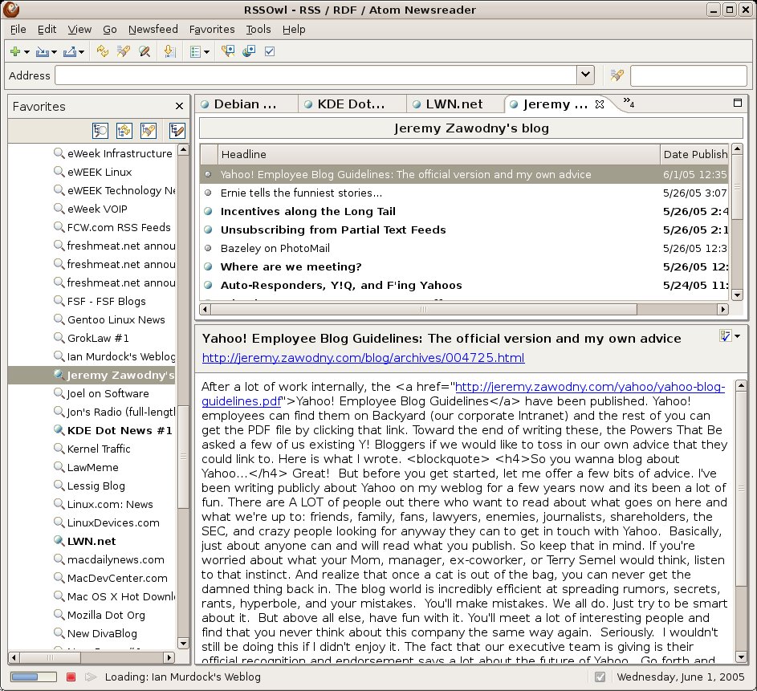Select the Kernel Traffic favorite
Viewport: 757px width, 691px height.
[99, 449]
